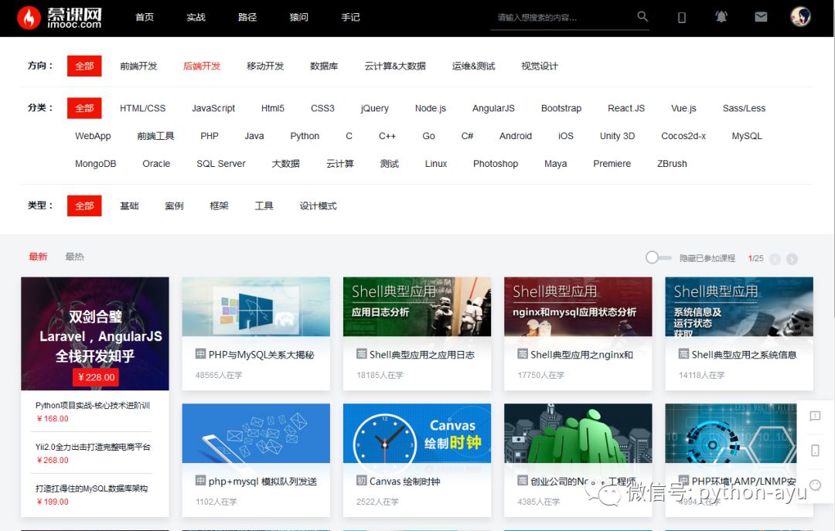Filter direction by 移动开发
Image resolution: width=835 pixels, height=531 pixels.
(265, 66)
